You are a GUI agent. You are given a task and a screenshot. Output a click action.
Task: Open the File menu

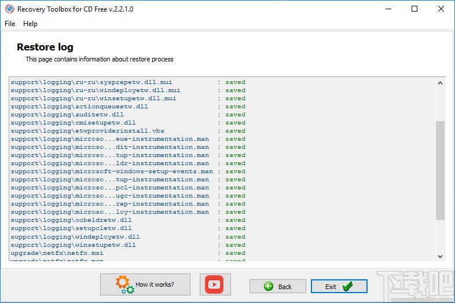[10, 24]
